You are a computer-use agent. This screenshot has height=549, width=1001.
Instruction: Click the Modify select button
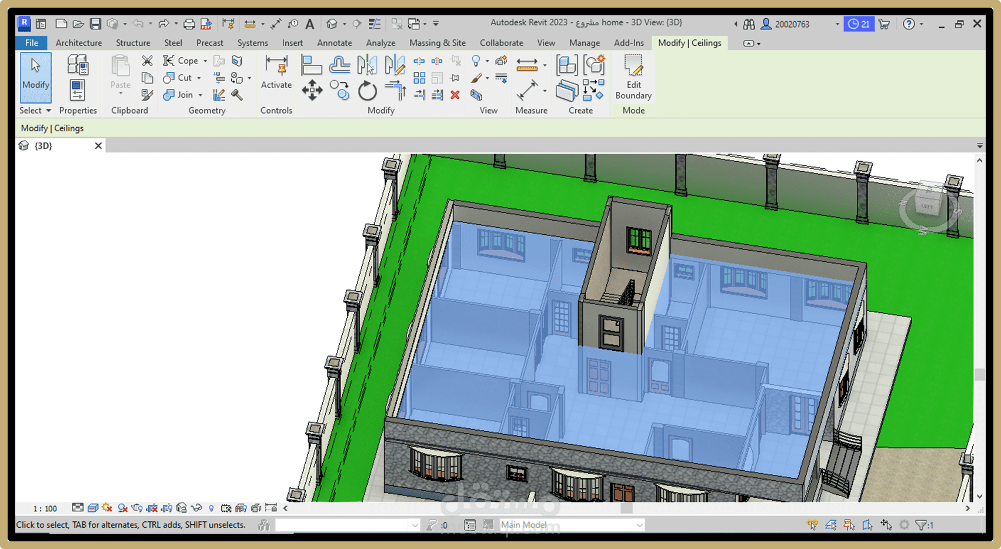pyautogui.click(x=36, y=78)
